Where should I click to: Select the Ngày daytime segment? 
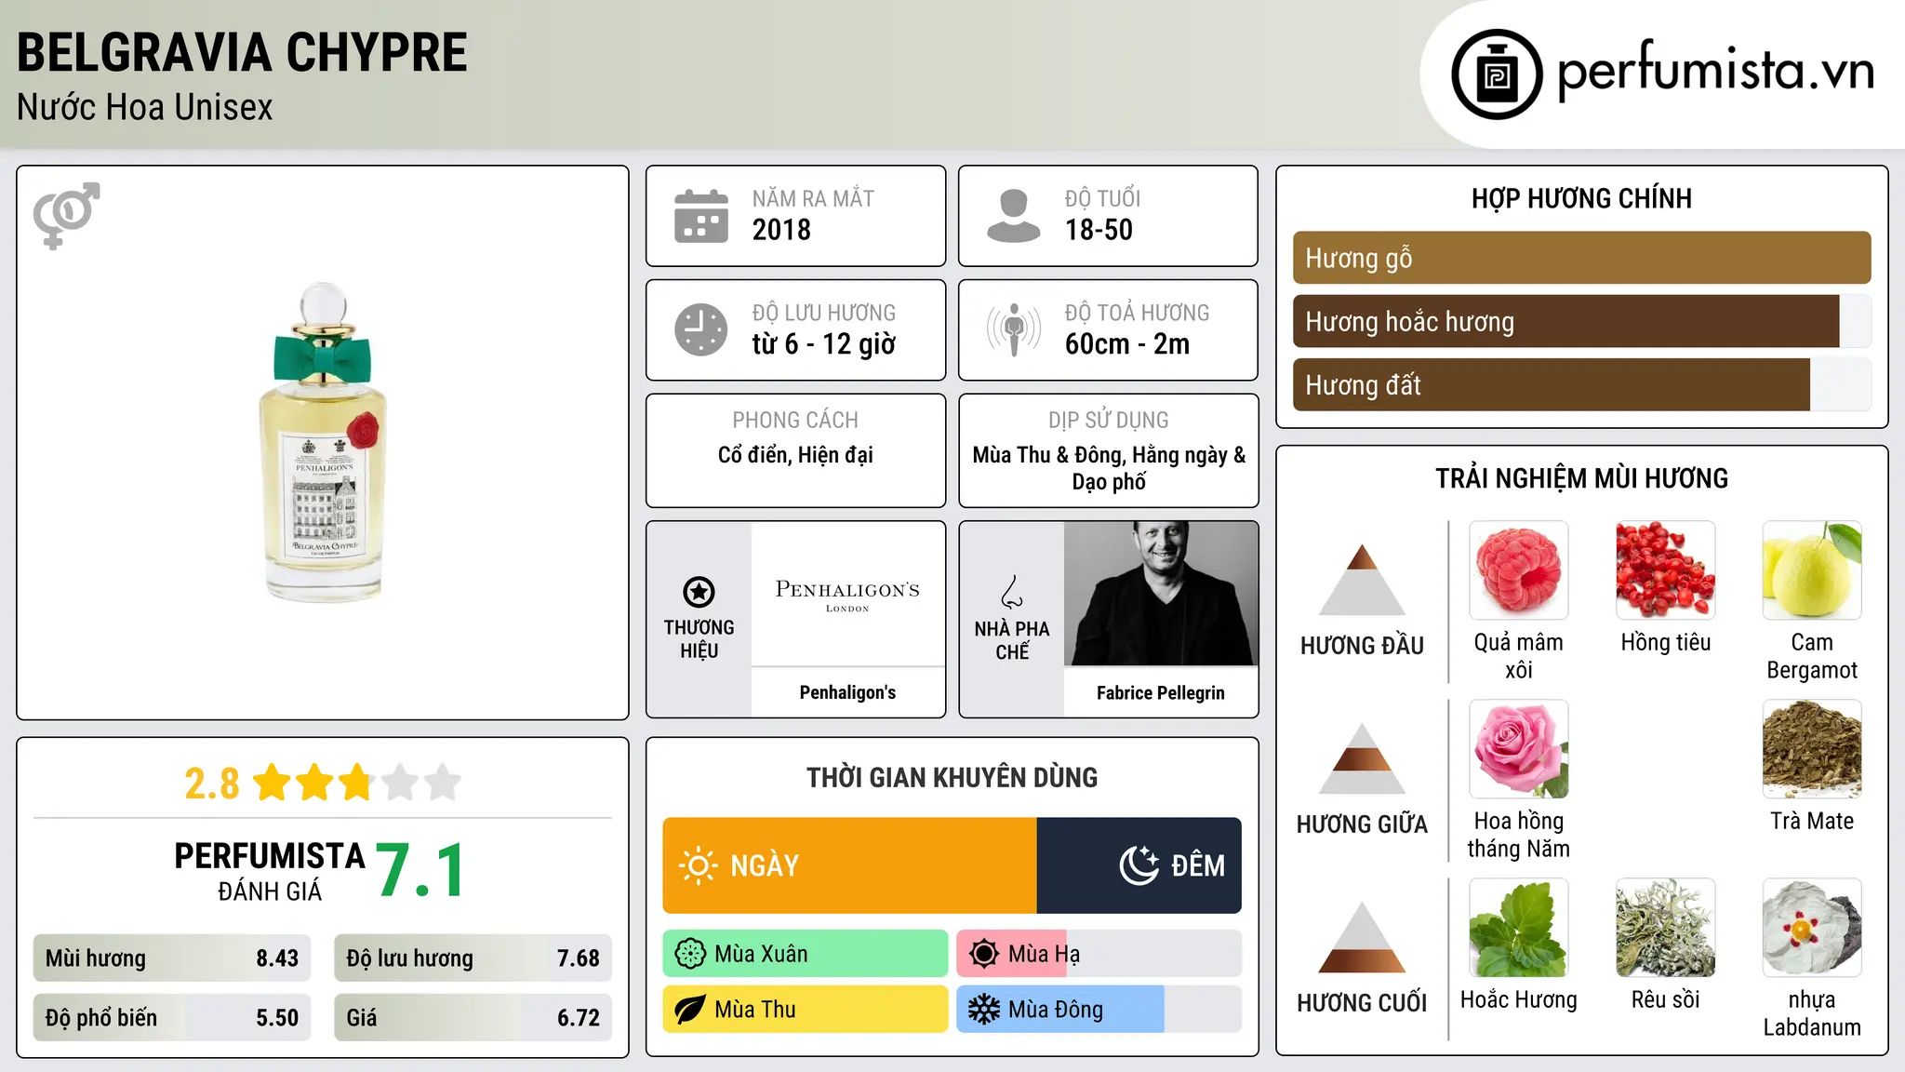(x=849, y=865)
